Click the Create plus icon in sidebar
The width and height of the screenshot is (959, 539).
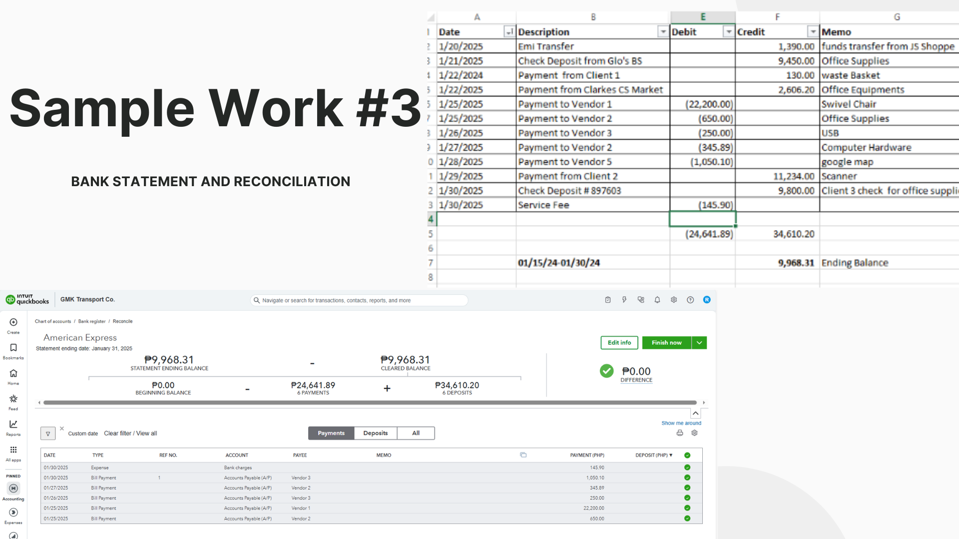pyautogui.click(x=13, y=322)
